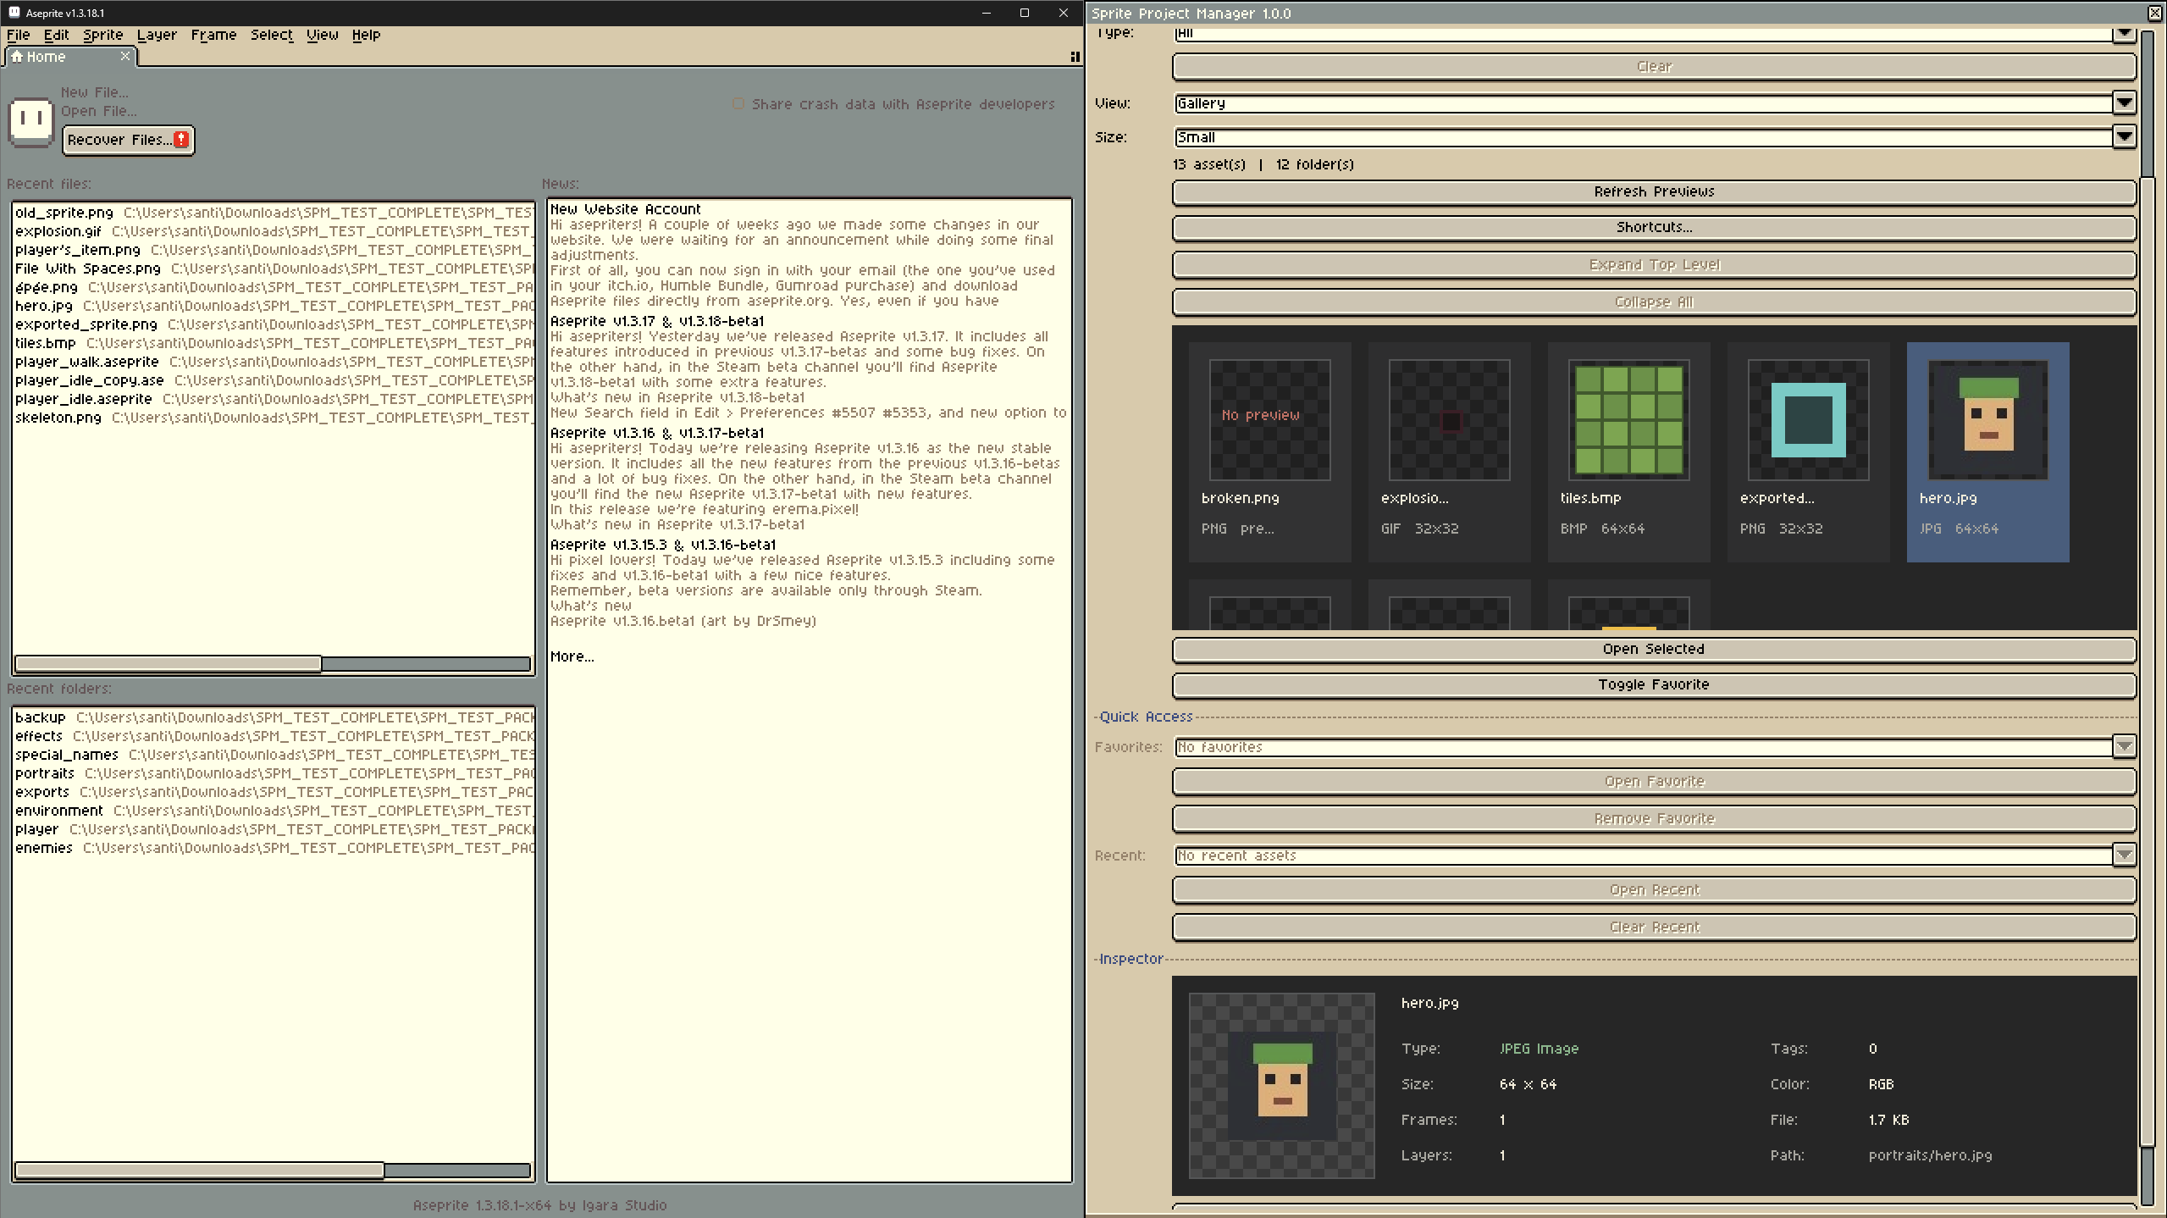Click the Clear filter button
Image resolution: width=2167 pixels, height=1218 pixels.
click(x=1655, y=67)
